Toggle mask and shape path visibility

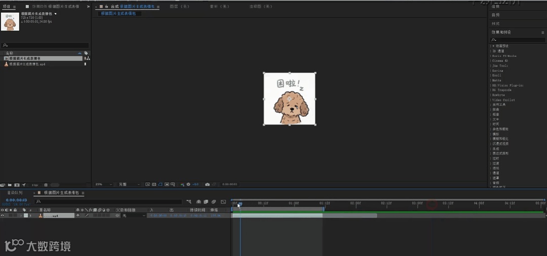tap(161, 184)
